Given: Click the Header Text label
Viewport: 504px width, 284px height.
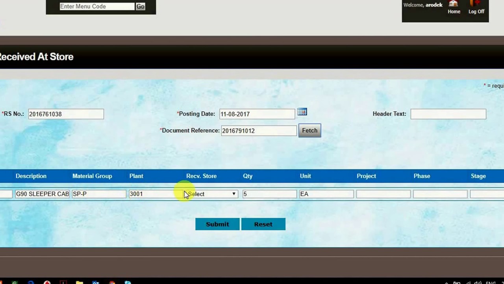Looking at the screenshot, I should pyautogui.click(x=389, y=114).
